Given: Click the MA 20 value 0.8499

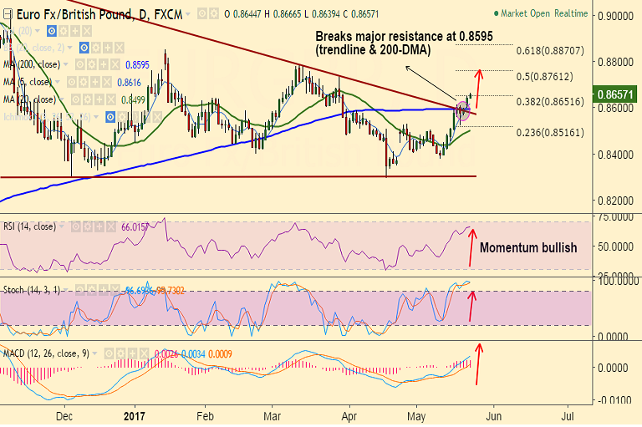Looking at the screenshot, I should [x=133, y=100].
